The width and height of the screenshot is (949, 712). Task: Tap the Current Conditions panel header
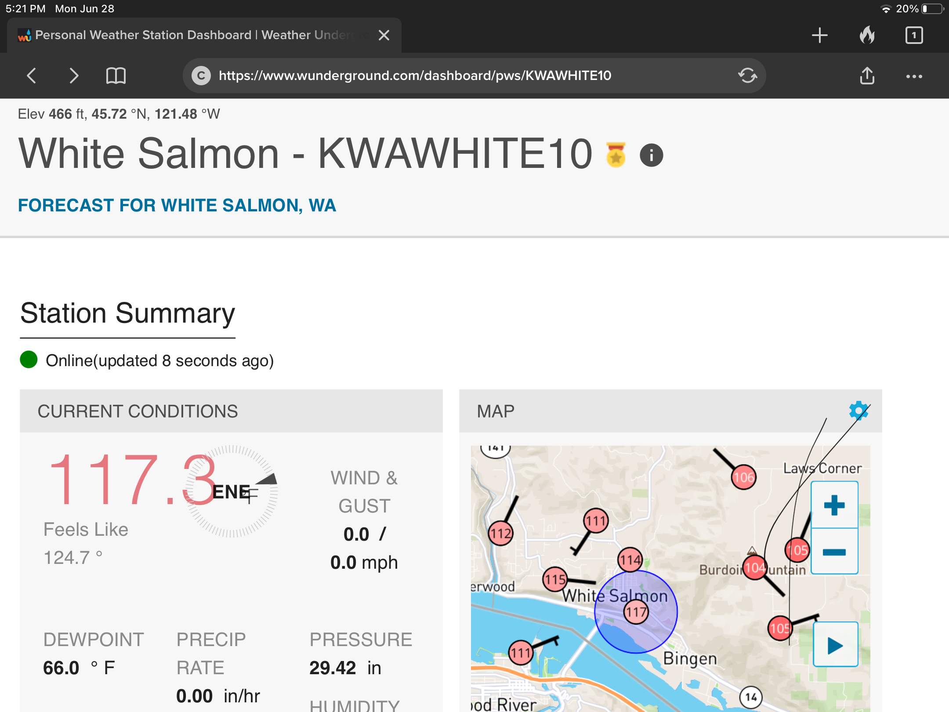(x=231, y=411)
